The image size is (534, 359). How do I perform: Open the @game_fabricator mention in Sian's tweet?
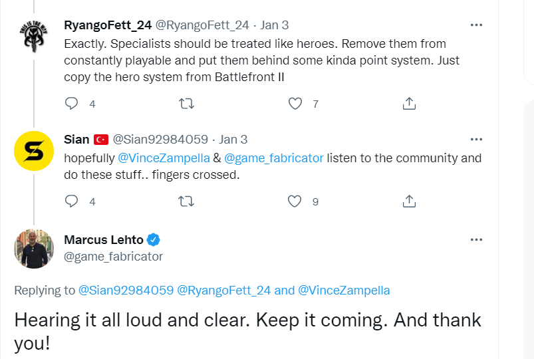click(x=274, y=158)
